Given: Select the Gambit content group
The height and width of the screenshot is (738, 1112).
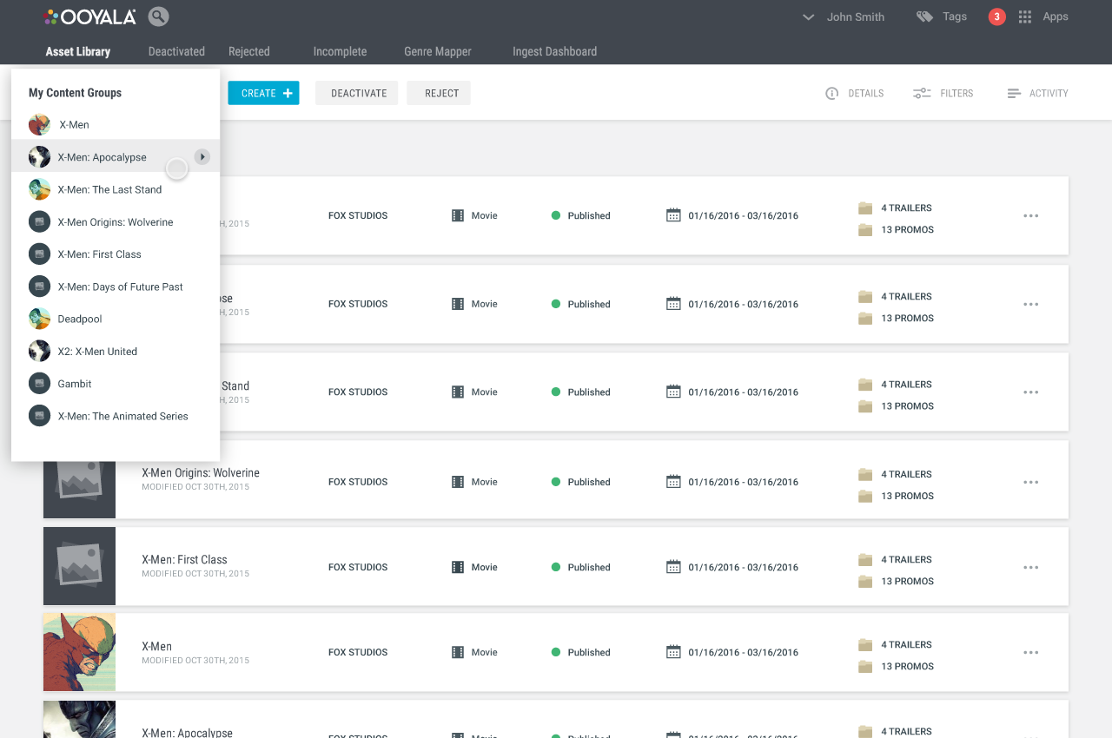Looking at the screenshot, I should [x=116, y=384].
